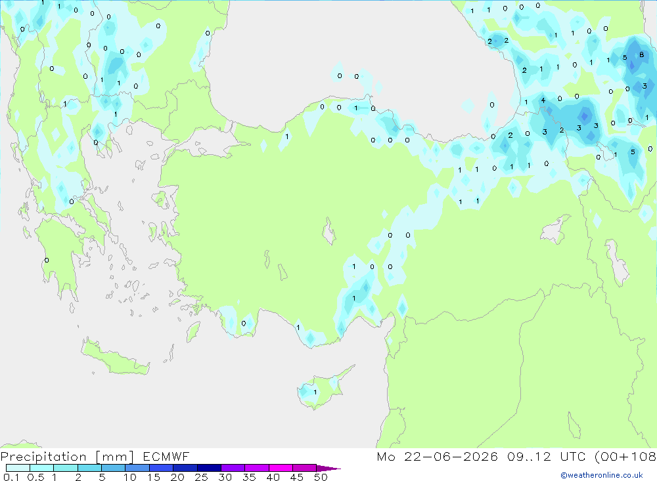Image resolution: width=657 pixels, height=481 pixels.
Task: Pick the lightest cyan 0.1–0.5 legend swatch
Action: click(x=18, y=468)
